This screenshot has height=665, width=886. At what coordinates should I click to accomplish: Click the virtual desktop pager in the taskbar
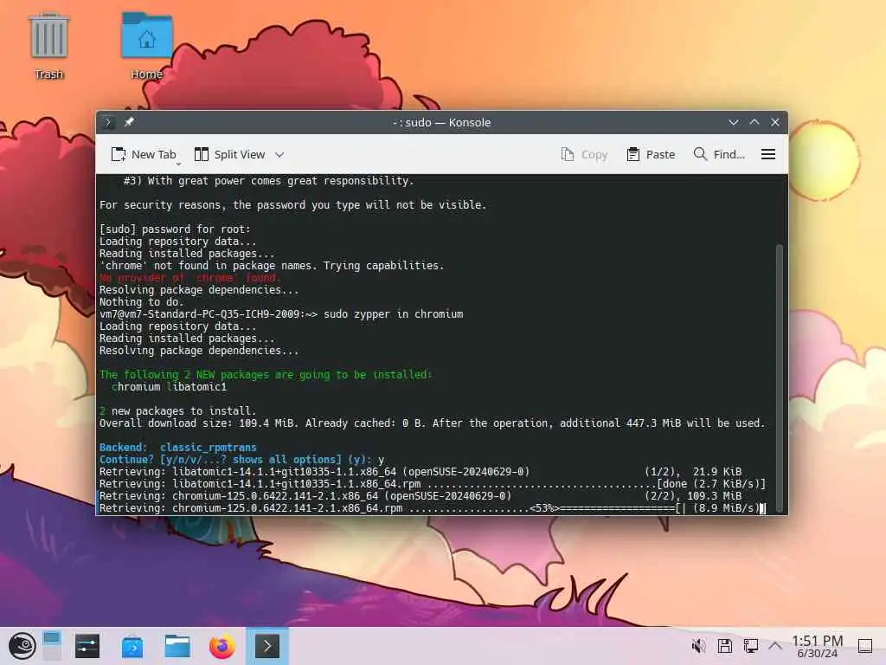(51, 646)
